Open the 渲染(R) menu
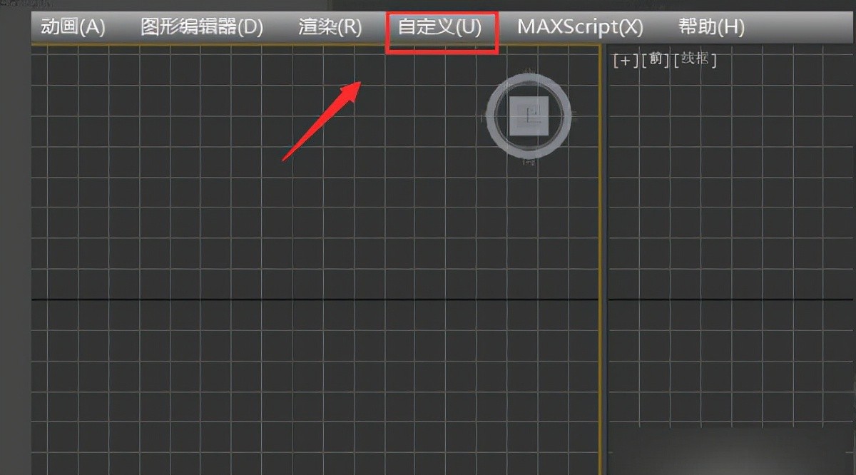The image size is (856, 475). (330, 27)
